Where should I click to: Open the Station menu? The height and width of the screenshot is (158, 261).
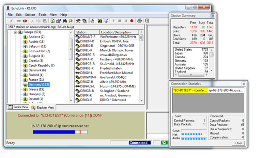[30, 15]
